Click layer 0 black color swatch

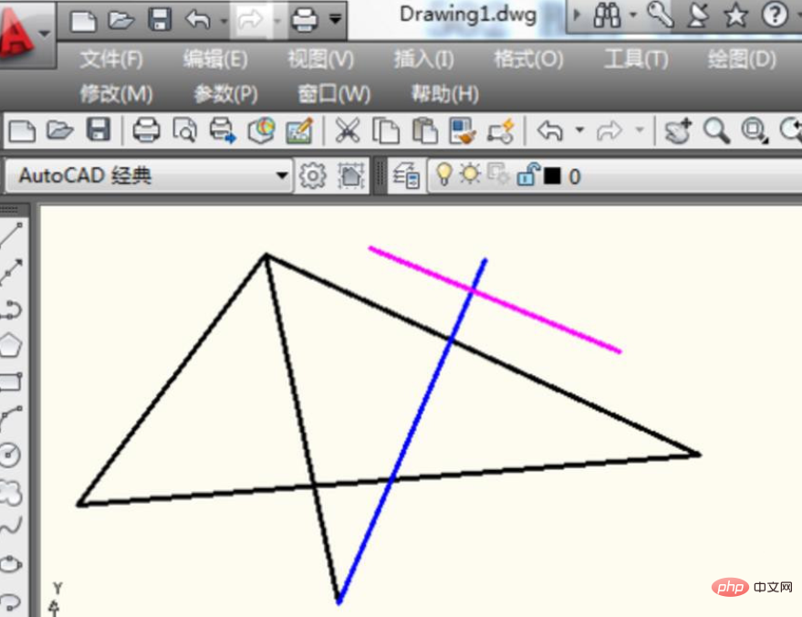coord(552,176)
